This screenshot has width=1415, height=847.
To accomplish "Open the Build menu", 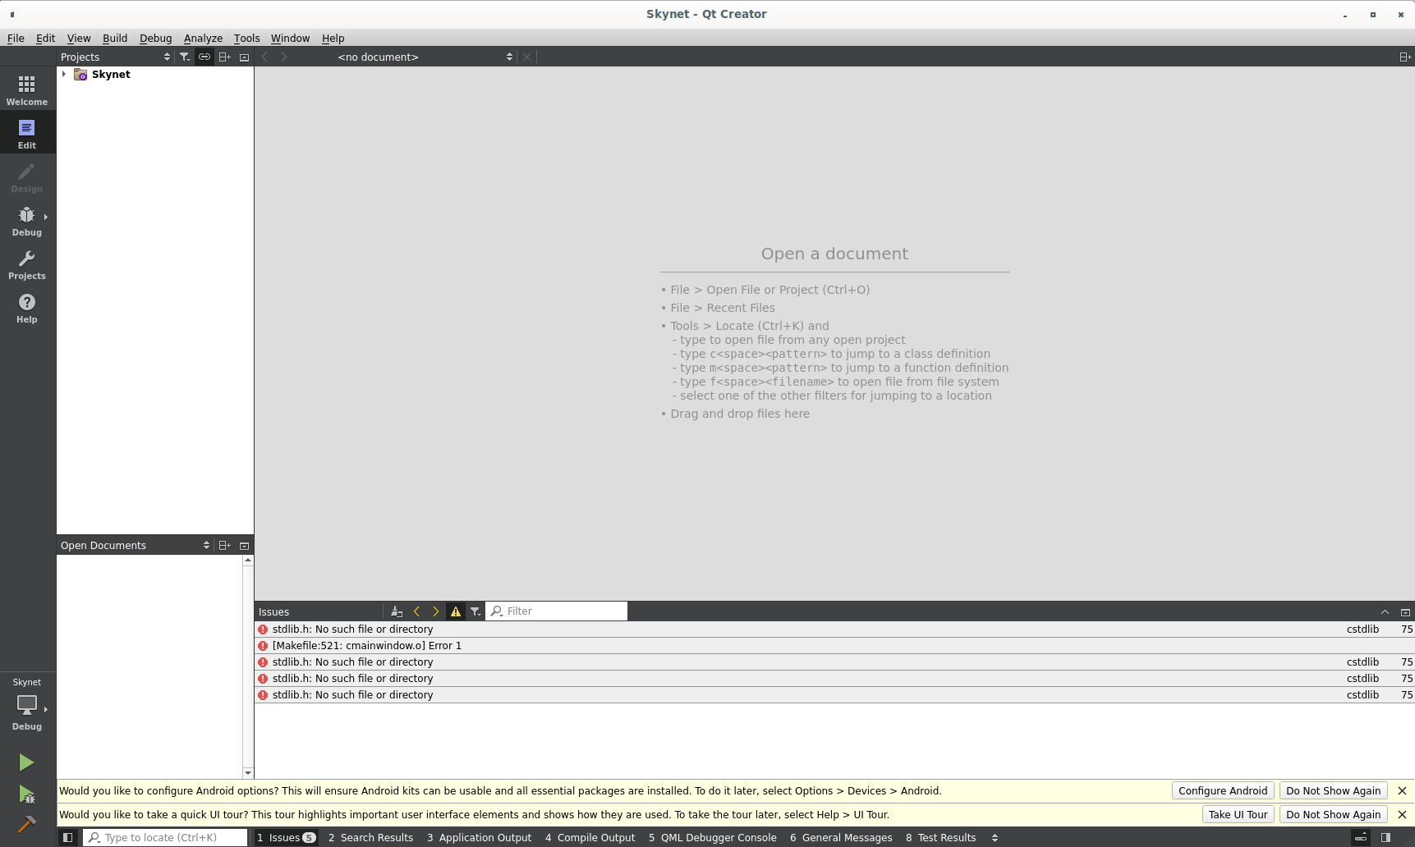I will click(x=115, y=38).
